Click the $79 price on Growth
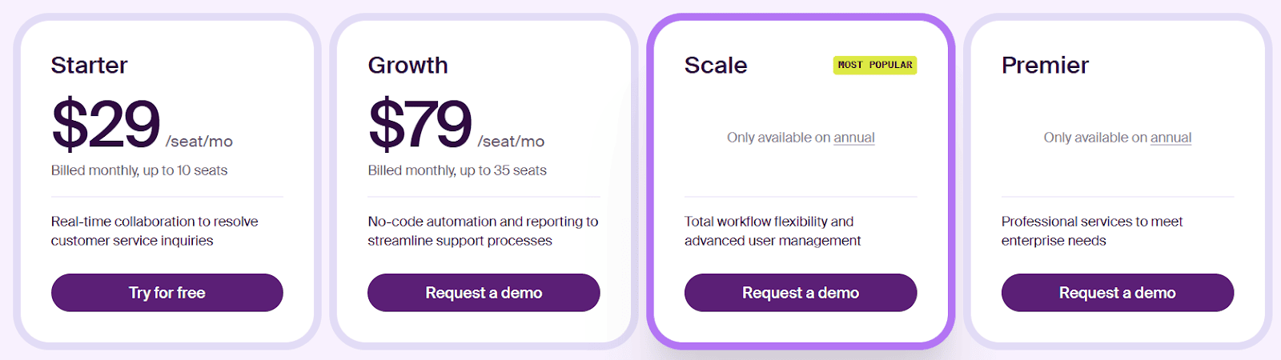Viewport: 1281px width, 360px height. click(x=420, y=124)
